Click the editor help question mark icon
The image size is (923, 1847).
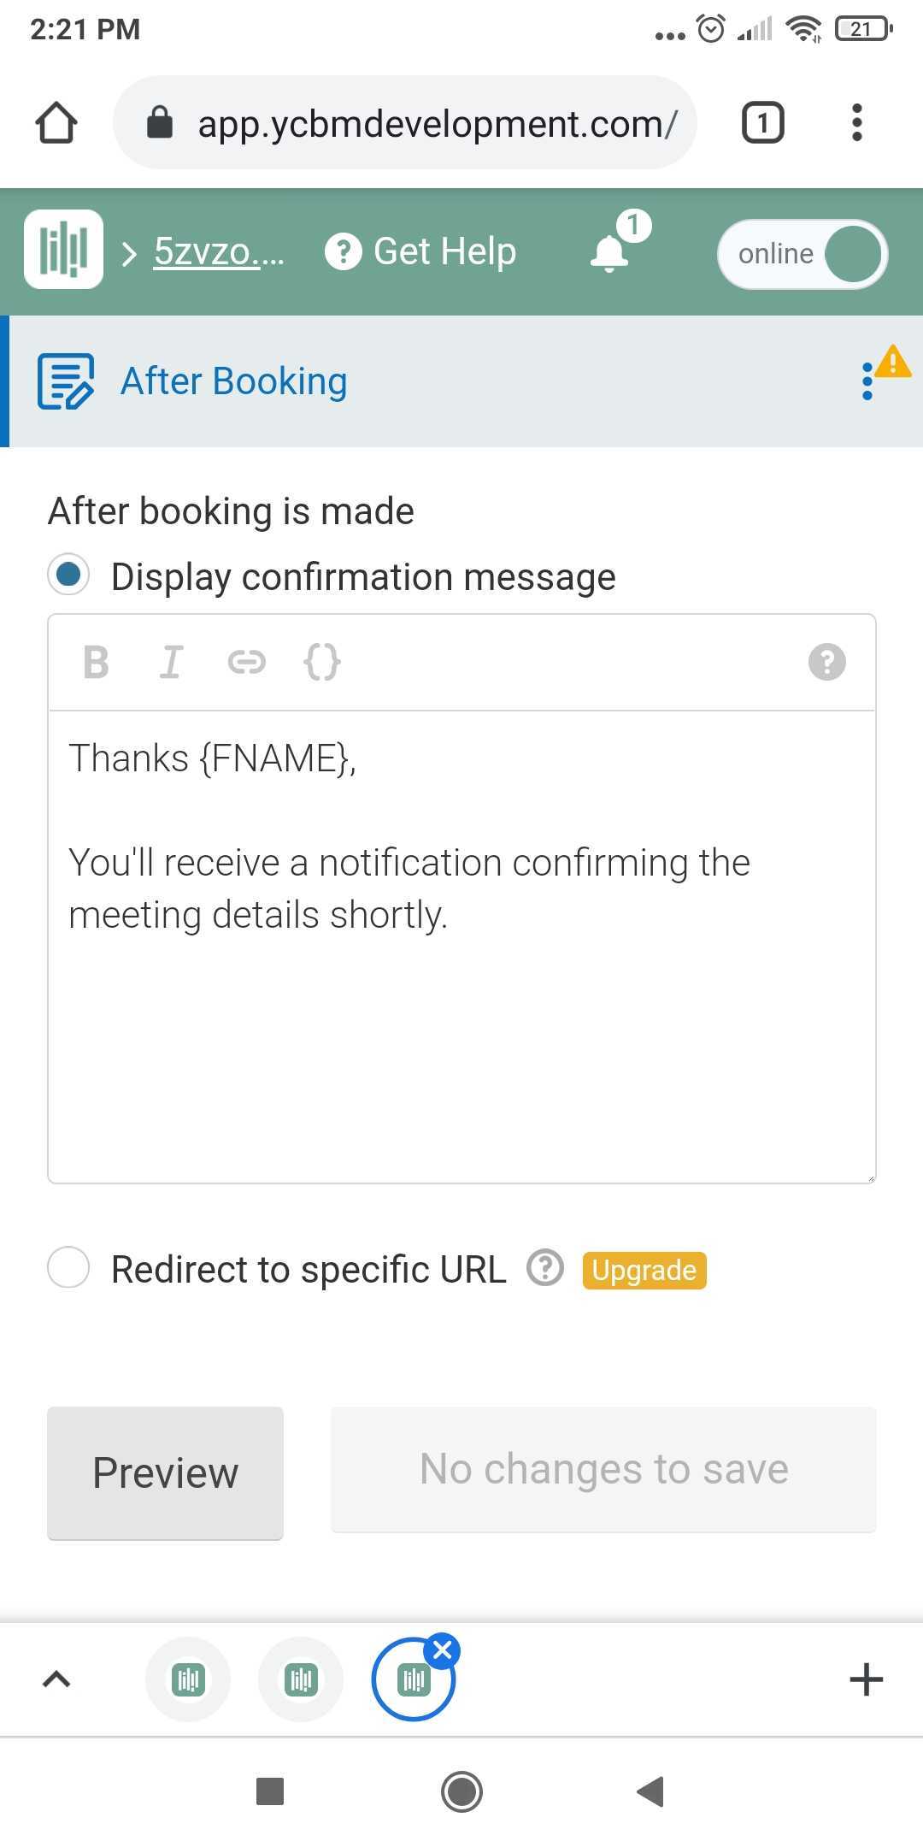tap(827, 662)
